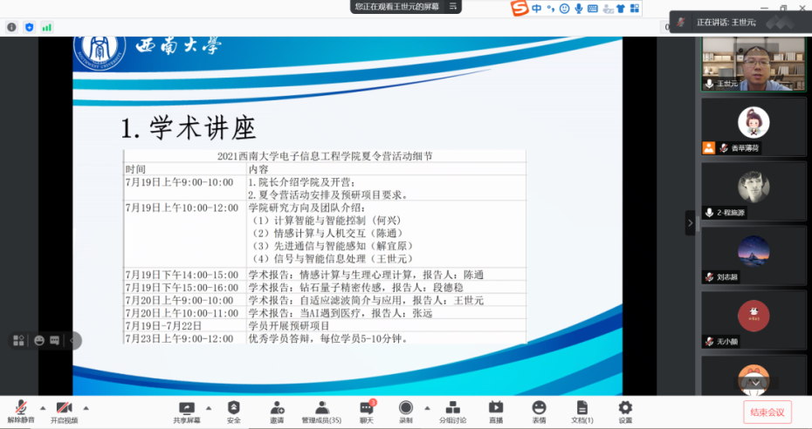Image resolution: width=812 pixels, height=429 pixels.
Task: Open 分组讨论 breakout rooms
Action: click(x=451, y=411)
